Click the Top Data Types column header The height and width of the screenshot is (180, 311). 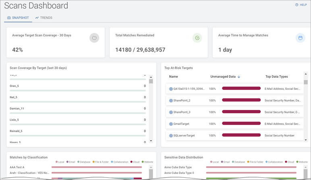277,77
